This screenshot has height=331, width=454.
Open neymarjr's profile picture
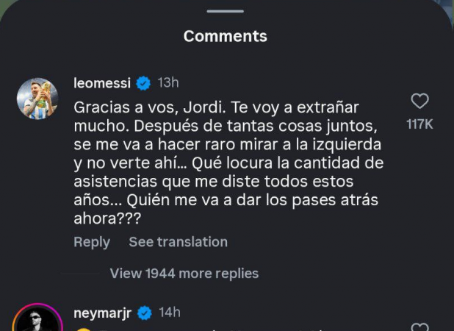[x=37, y=321]
